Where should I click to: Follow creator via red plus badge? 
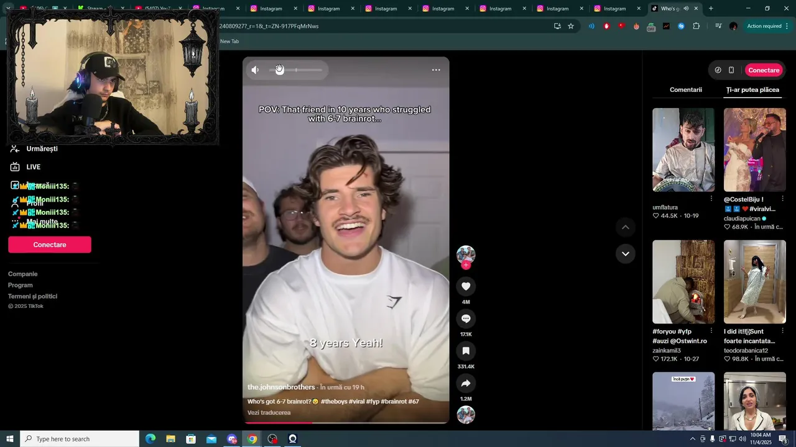(x=466, y=265)
